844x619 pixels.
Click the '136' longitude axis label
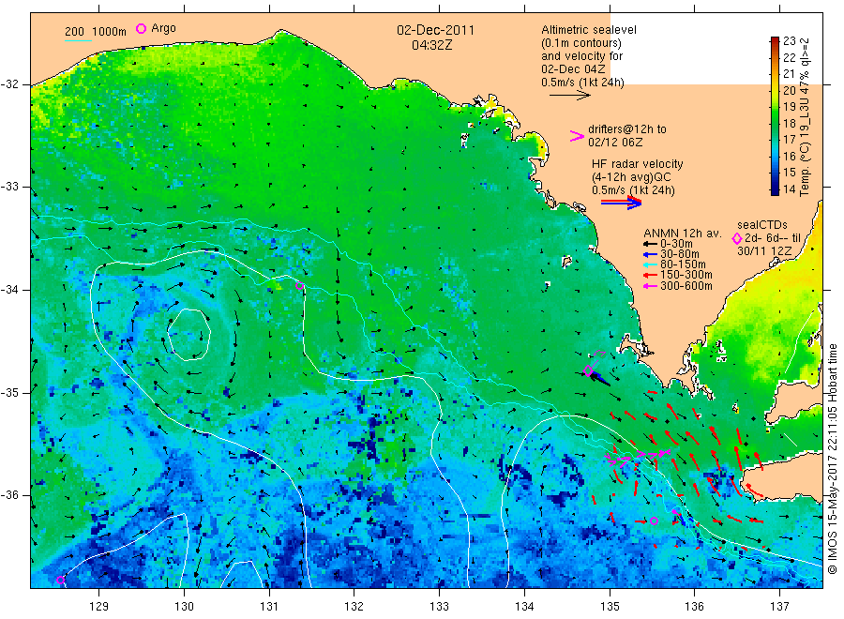(694, 607)
